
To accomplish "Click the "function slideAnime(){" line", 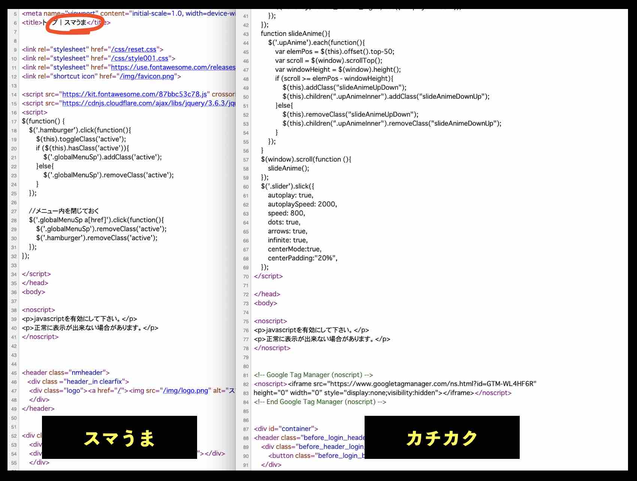I will pos(295,34).
